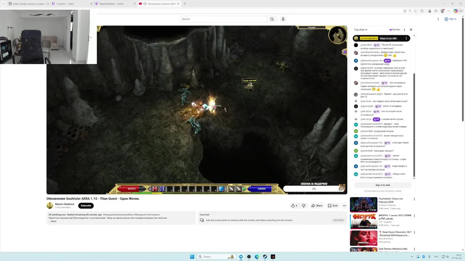
Task: Add page to favorites star icon
Action: tap(416, 11)
